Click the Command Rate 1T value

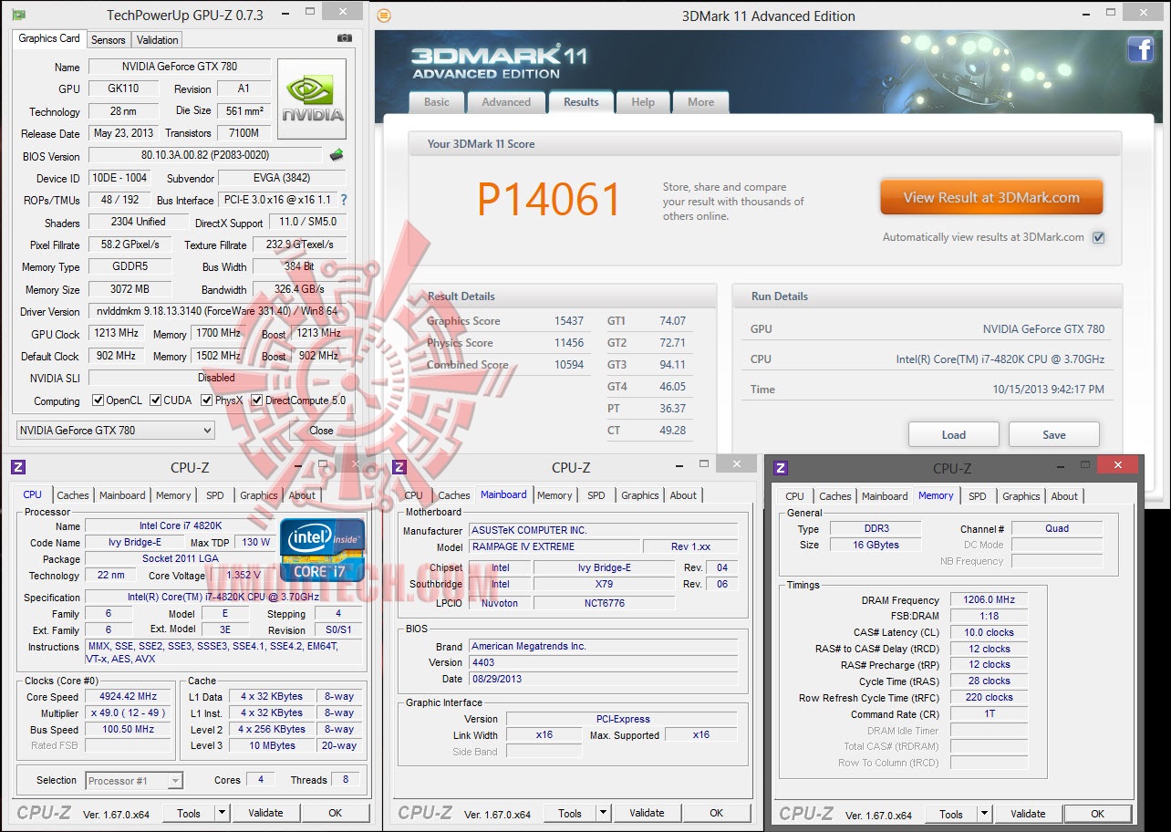click(x=989, y=713)
